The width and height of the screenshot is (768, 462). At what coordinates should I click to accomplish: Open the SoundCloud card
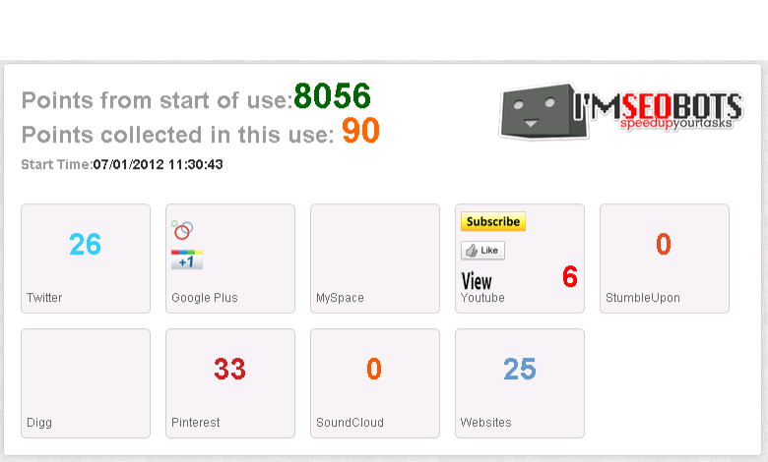(375, 383)
